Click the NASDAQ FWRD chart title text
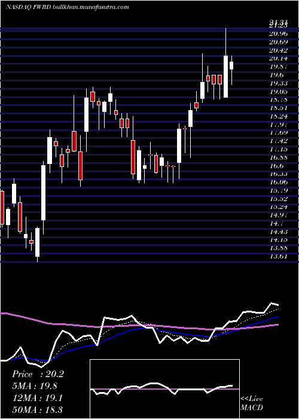Image resolution: width=299 pixels, height=419 pixels. pos(67,7)
